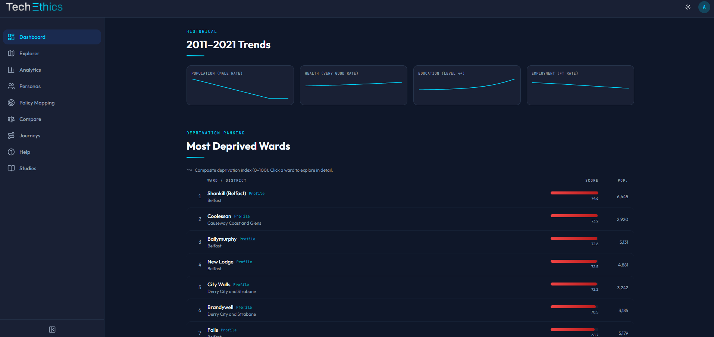Open Studies via the book icon

[11, 168]
